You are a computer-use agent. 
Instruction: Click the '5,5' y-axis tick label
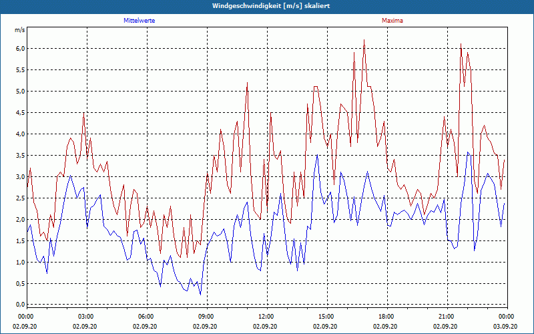click(21, 70)
